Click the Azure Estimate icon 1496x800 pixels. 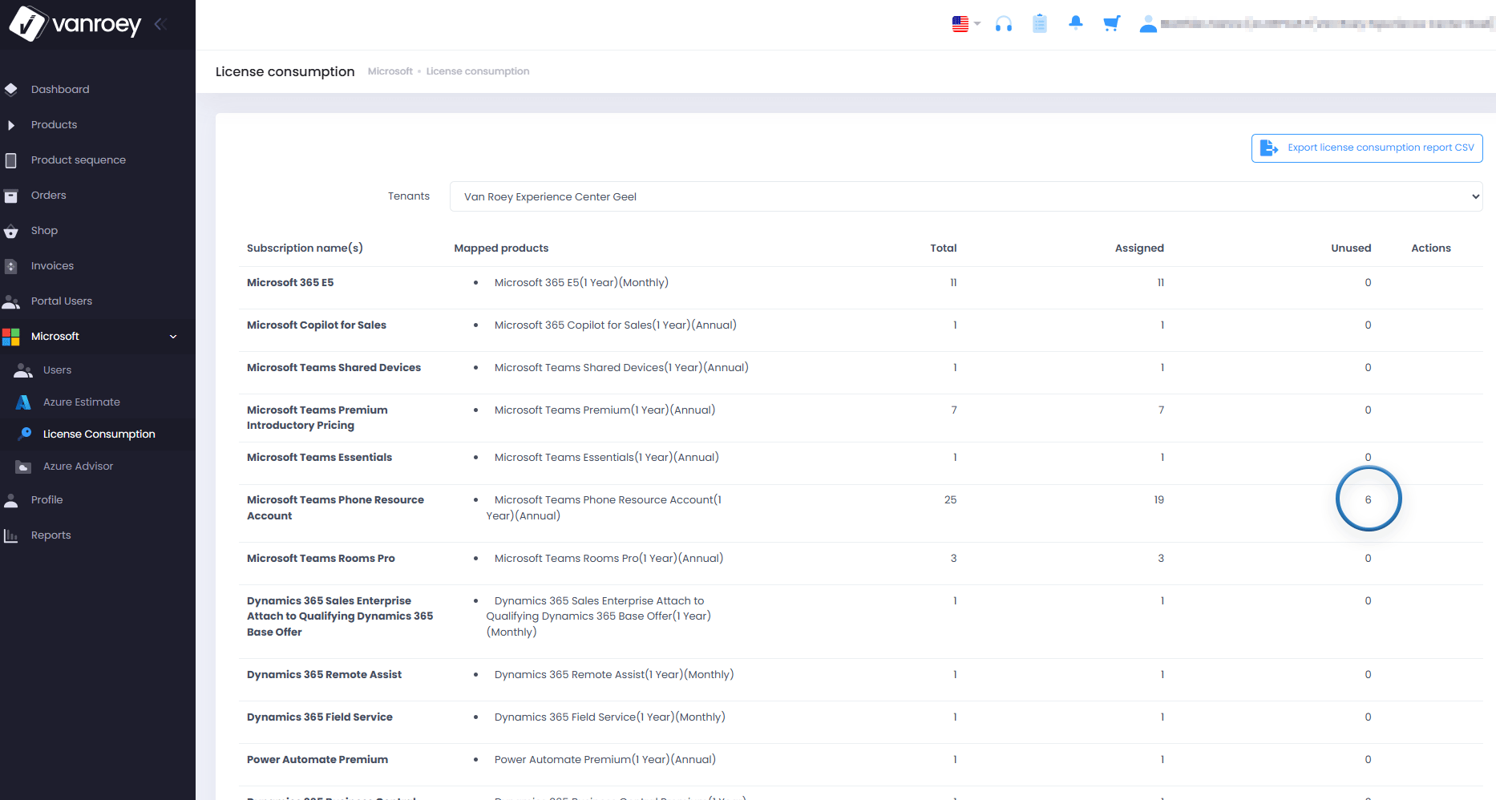[23, 402]
